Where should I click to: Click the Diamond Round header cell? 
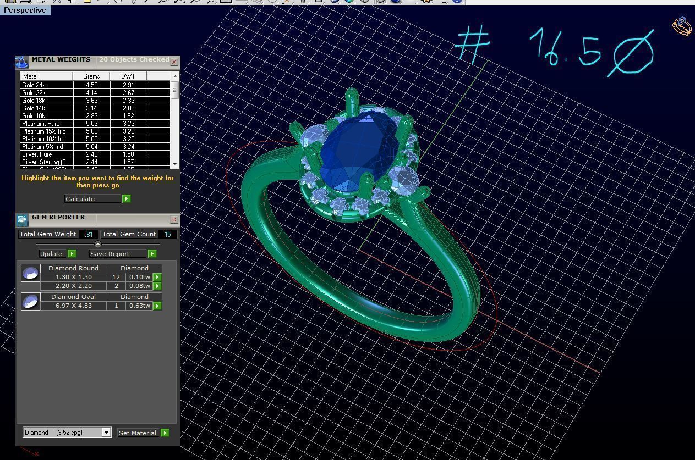tap(74, 268)
